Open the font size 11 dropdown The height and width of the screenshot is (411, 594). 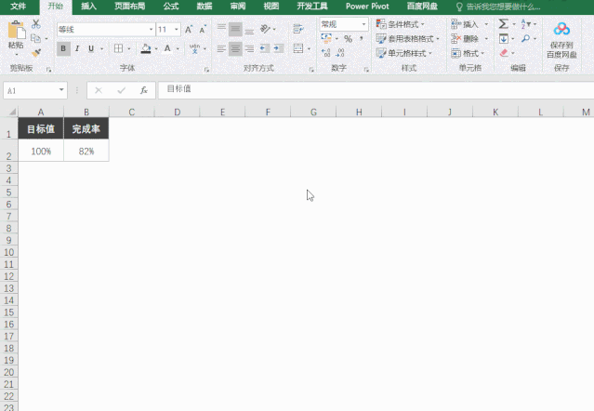pyautogui.click(x=176, y=30)
